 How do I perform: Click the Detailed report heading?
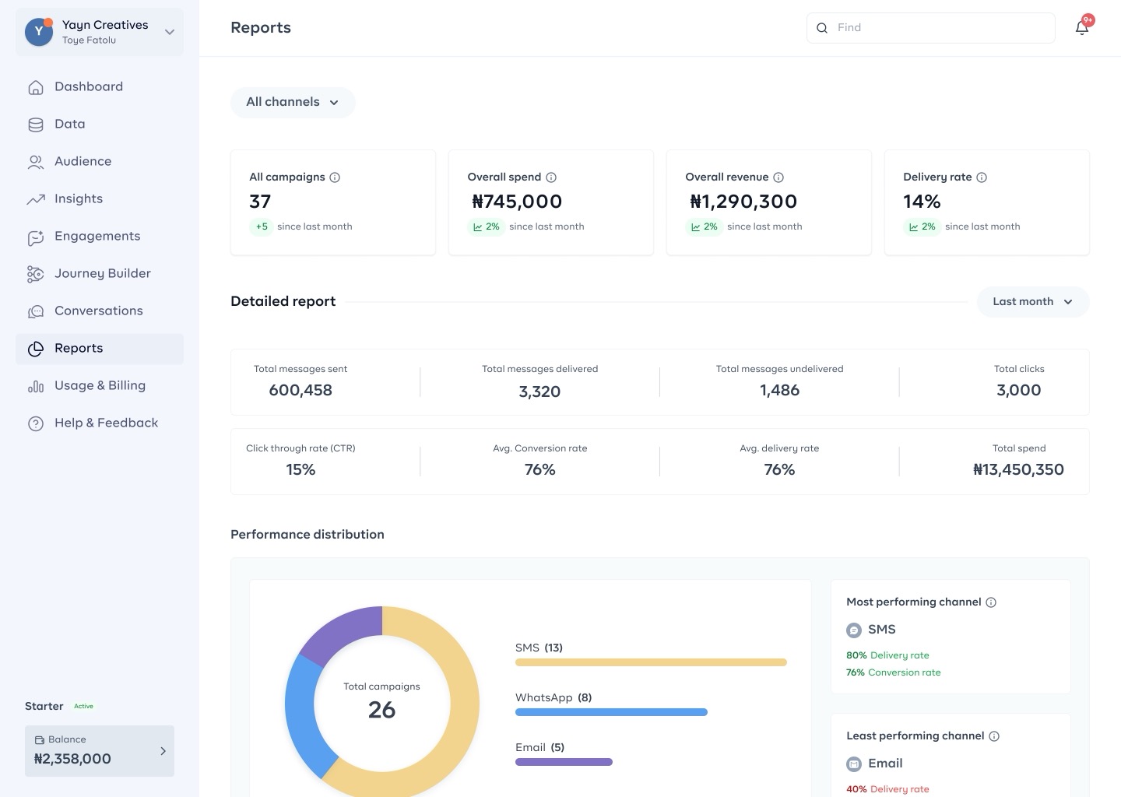pyautogui.click(x=283, y=302)
